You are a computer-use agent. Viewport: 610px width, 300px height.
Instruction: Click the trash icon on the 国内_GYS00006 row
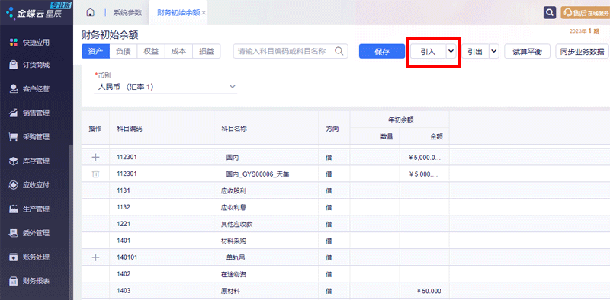(95, 174)
